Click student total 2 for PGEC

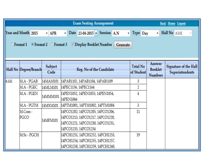tap(138, 87)
